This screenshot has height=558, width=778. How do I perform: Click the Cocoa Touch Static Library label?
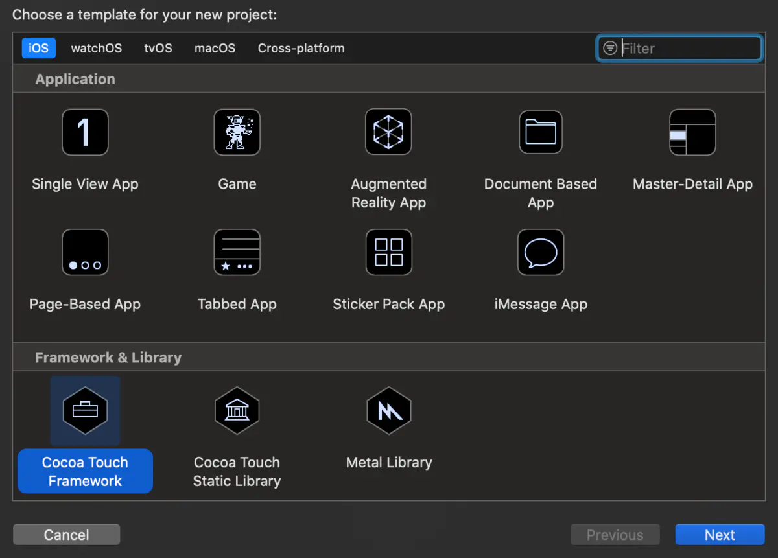237,471
